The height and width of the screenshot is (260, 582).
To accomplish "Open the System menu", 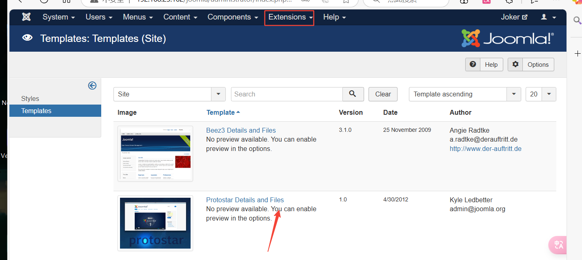I will pyautogui.click(x=59, y=17).
